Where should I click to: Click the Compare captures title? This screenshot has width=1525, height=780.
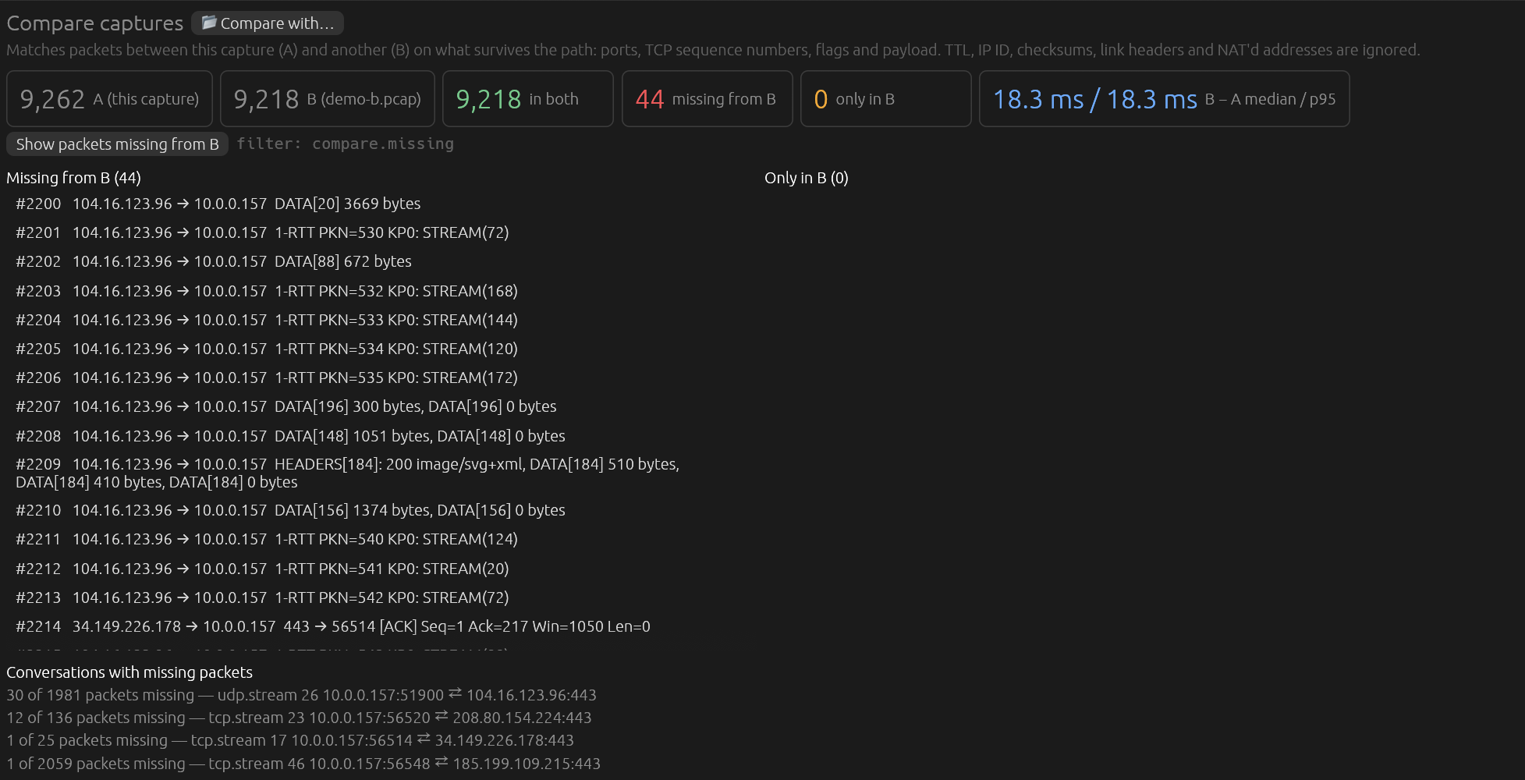[x=95, y=23]
